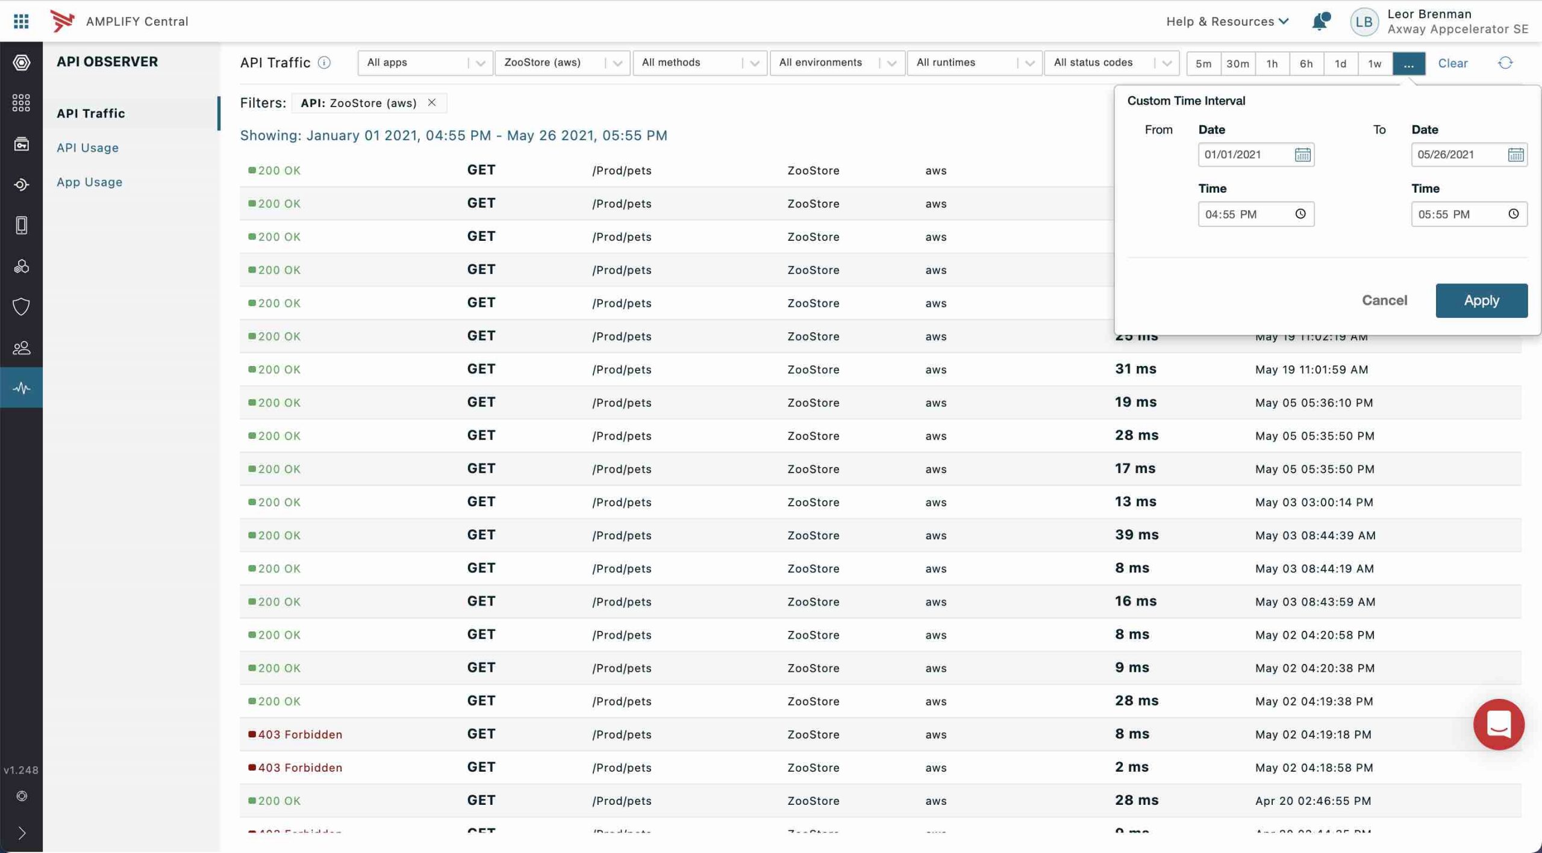Click the Showing date range text
The image size is (1542, 853).
[454, 135]
